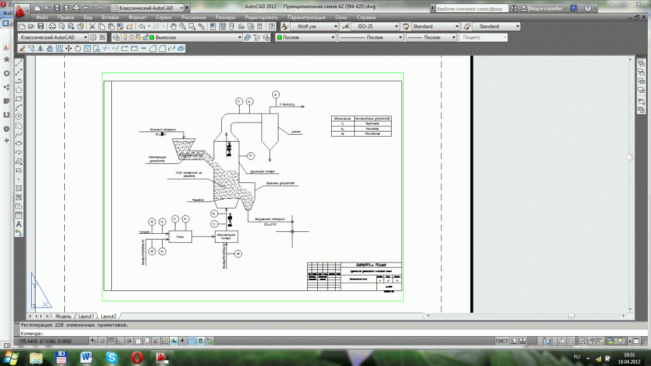
Task: Open the Послою linetype dropdown
Action: 371,37
